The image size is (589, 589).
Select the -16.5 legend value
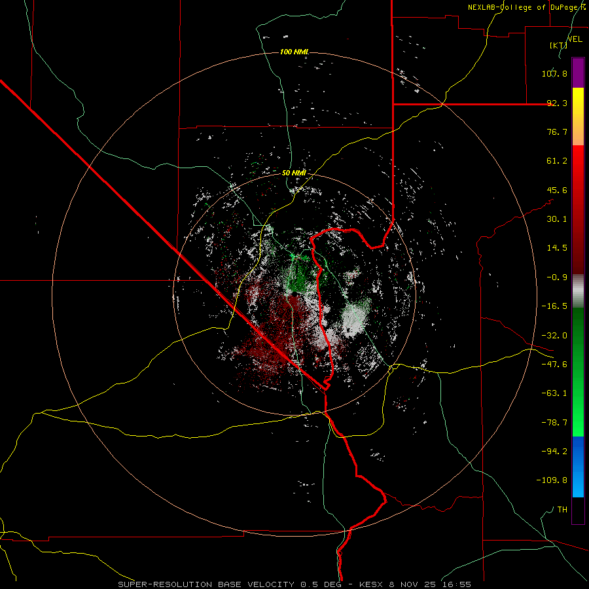(x=554, y=306)
